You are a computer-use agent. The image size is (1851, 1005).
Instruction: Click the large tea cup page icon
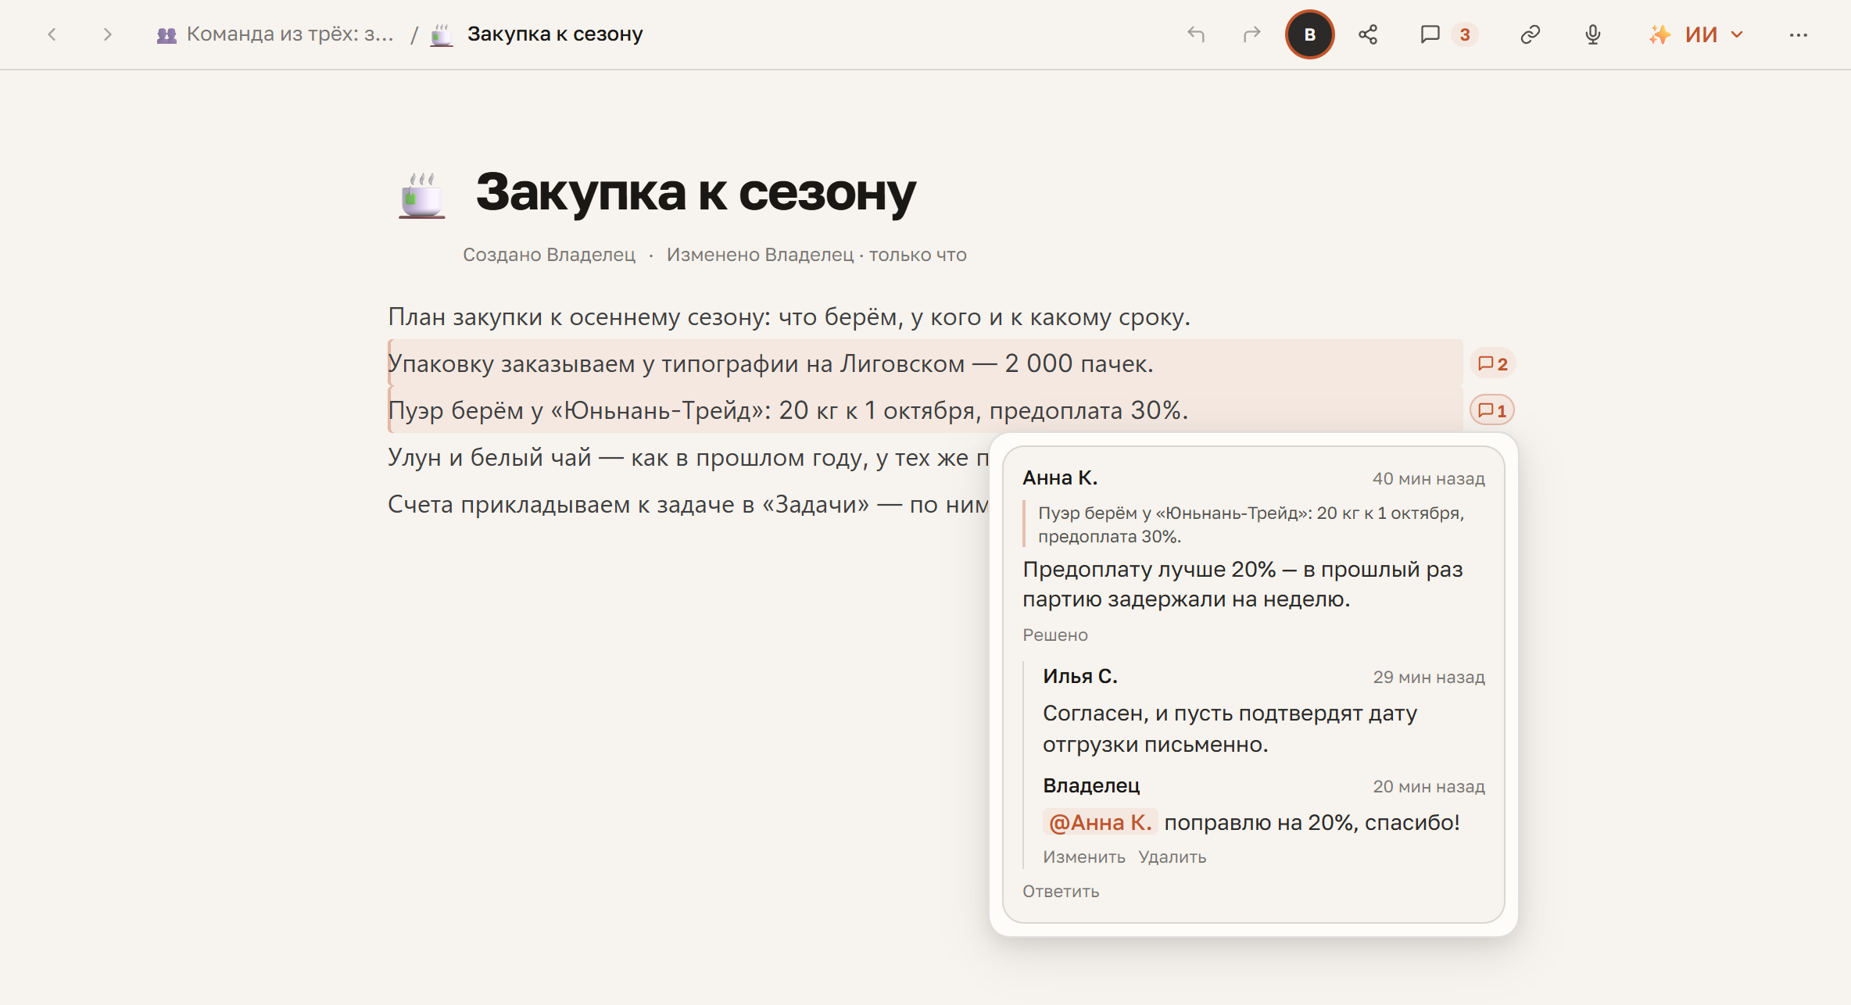pos(422,195)
